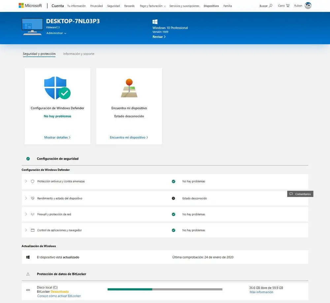Viewport: 330px width, 303px height.
Task: Click the map pin Find my device icon
Action: 129,88
